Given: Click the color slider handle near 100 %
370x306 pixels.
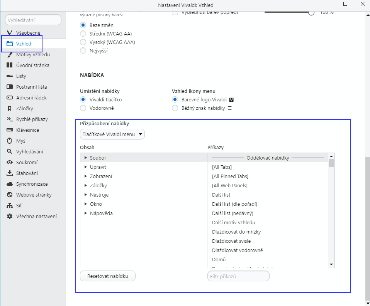Looking at the screenshot, I should 311,13.
